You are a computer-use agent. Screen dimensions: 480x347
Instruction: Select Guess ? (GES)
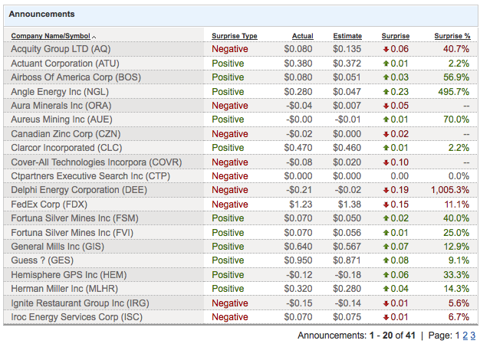click(42, 260)
